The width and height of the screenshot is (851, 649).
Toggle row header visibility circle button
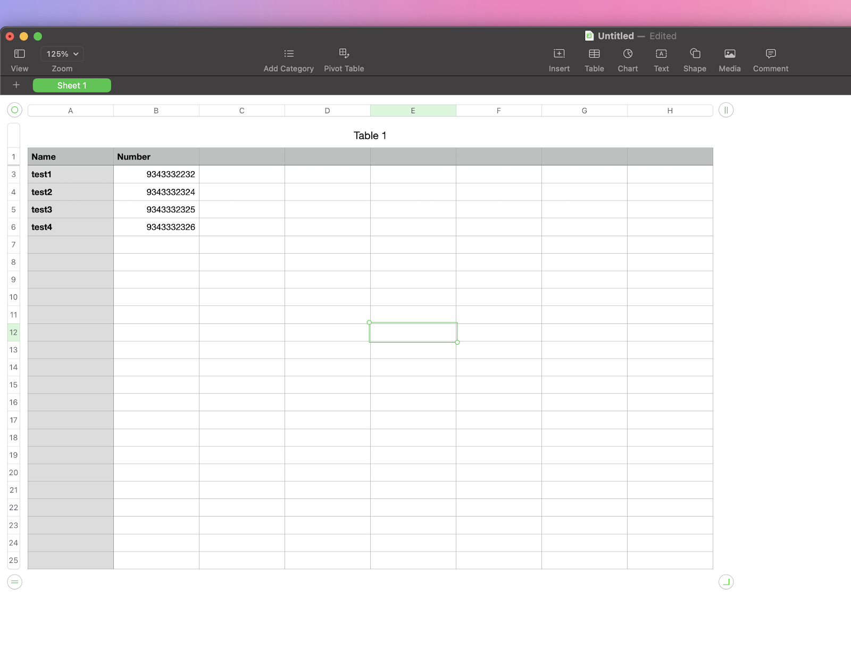14,582
